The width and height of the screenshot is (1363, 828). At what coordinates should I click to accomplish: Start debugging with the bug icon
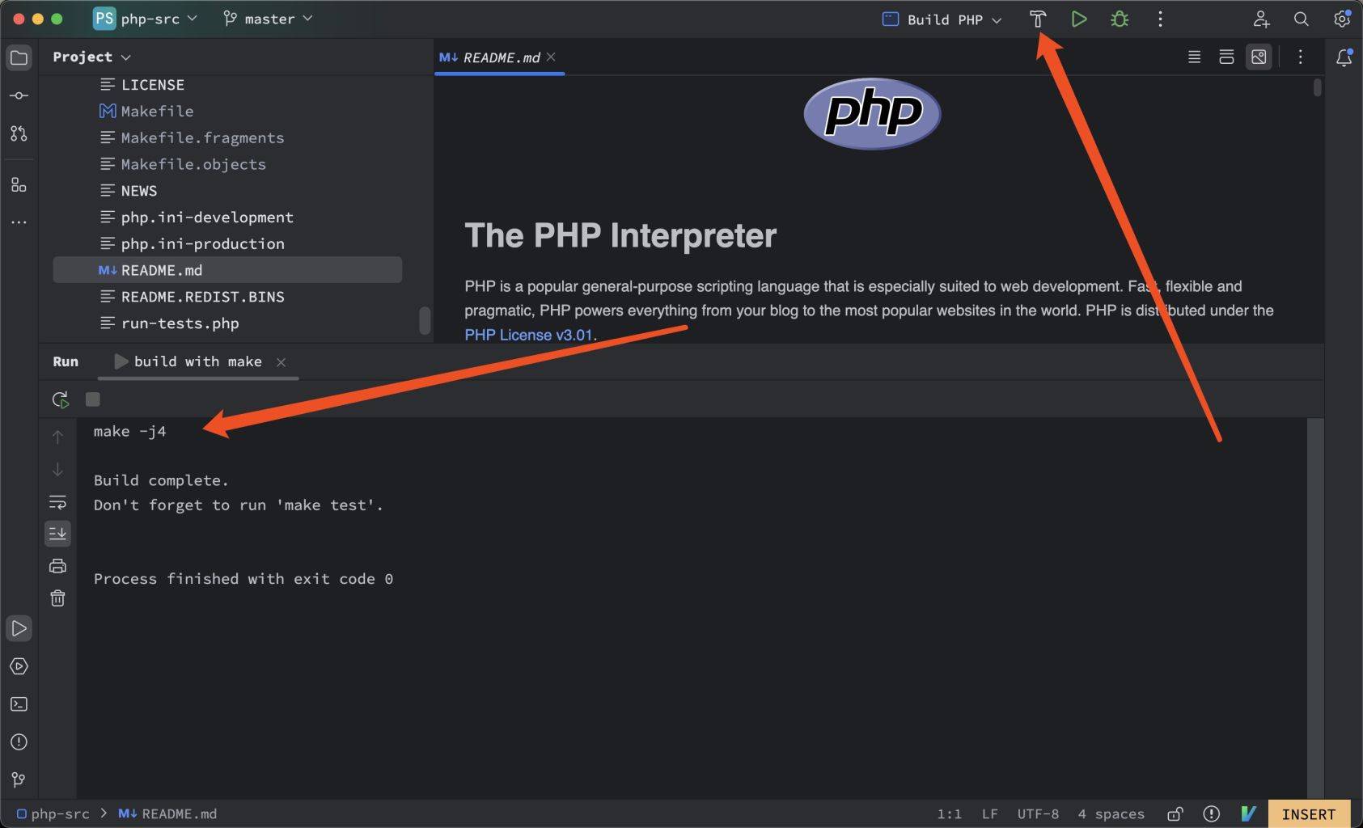[1120, 19]
